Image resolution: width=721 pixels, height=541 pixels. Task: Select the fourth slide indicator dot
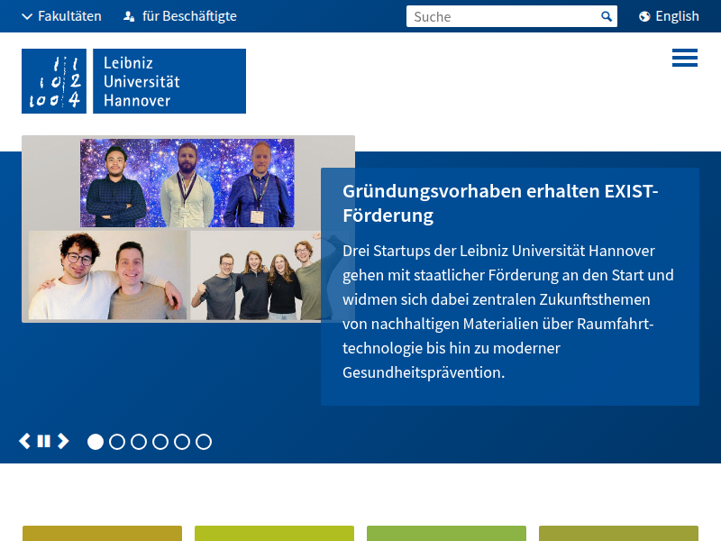160,442
